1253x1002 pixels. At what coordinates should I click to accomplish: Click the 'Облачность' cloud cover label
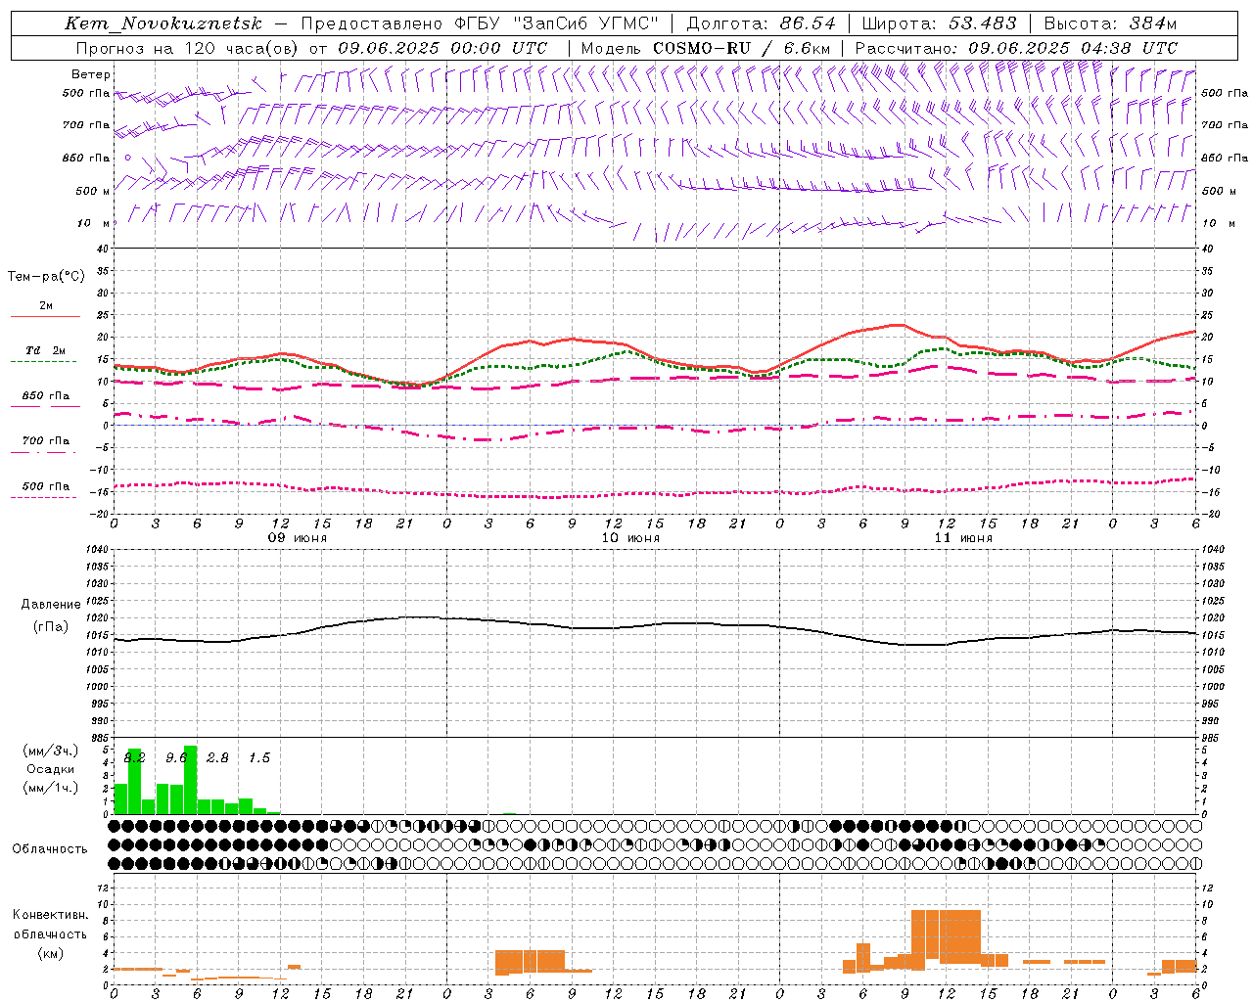(x=50, y=849)
